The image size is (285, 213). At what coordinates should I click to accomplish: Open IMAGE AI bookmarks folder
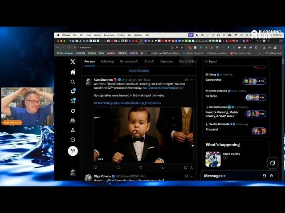tap(111, 53)
